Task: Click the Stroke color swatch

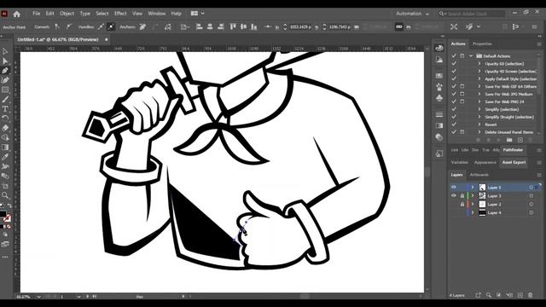Action: pyautogui.click(x=8, y=218)
